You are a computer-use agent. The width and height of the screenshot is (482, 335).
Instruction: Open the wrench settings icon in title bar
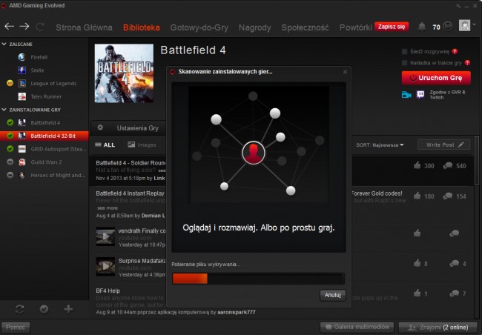[458, 6]
